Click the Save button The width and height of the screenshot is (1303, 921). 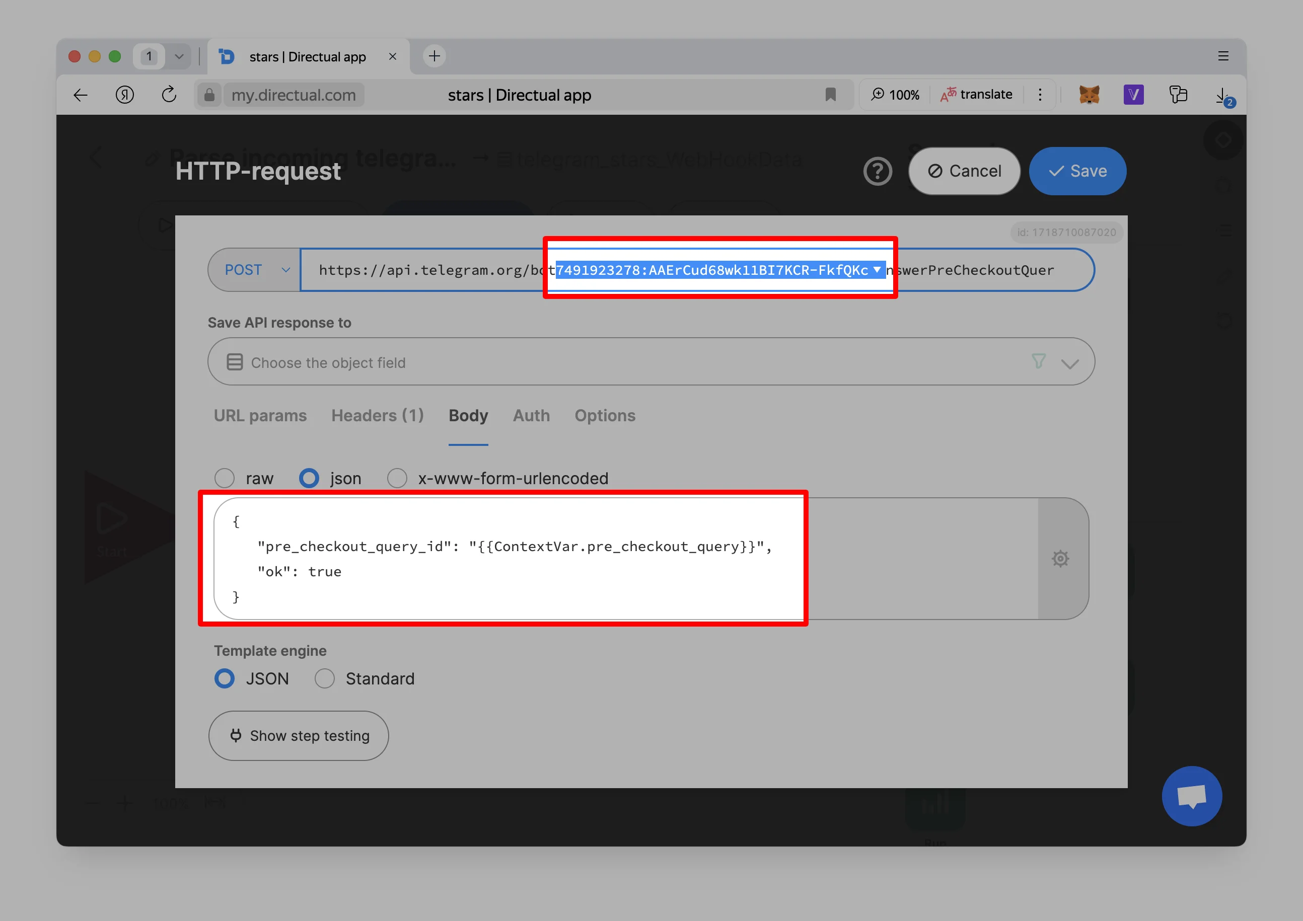tap(1077, 171)
